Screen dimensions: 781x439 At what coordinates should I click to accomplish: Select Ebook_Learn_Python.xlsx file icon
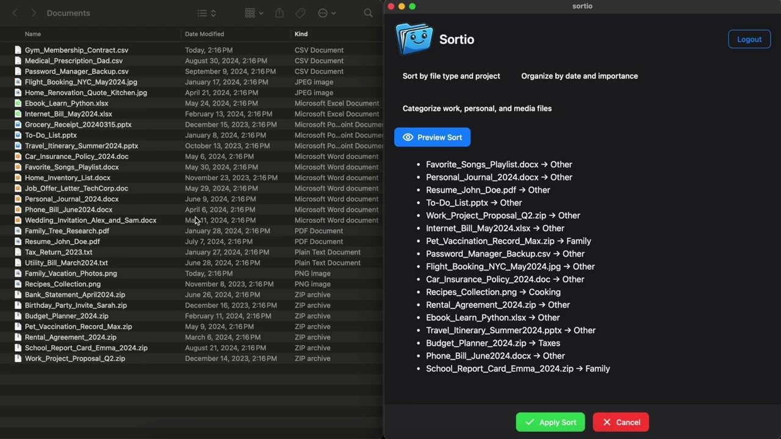pyautogui.click(x=18, y=103)
